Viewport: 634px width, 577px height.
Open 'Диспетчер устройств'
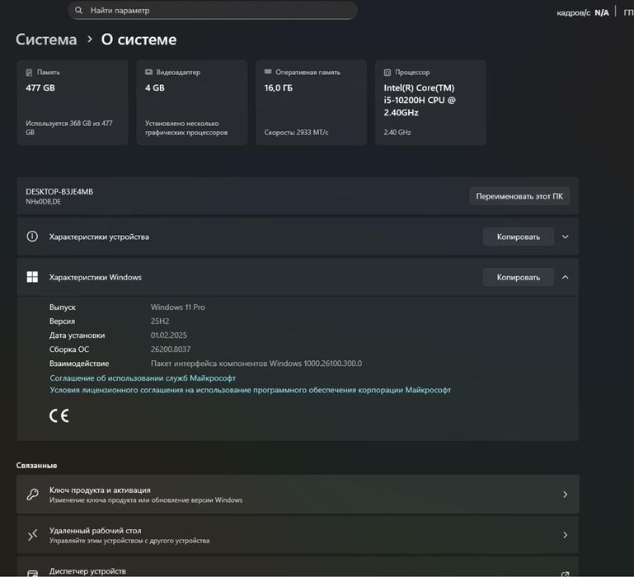(x=298, y=567)
